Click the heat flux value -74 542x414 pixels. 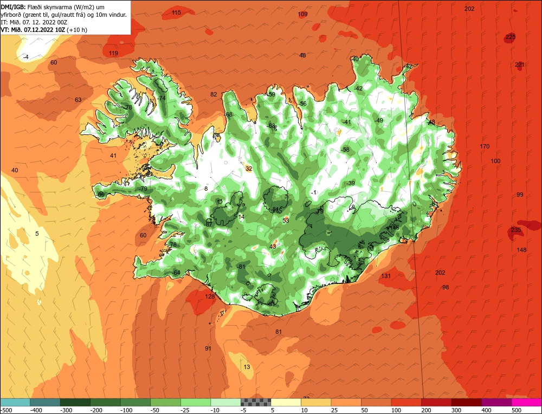pyautogui.click(x=162, y=98)
